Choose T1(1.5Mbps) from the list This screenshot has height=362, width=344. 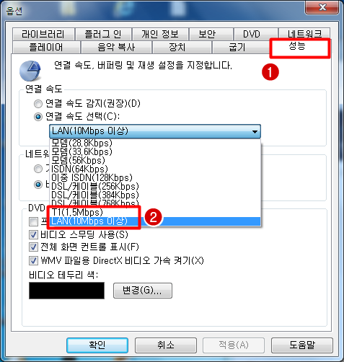click(155, 213)
